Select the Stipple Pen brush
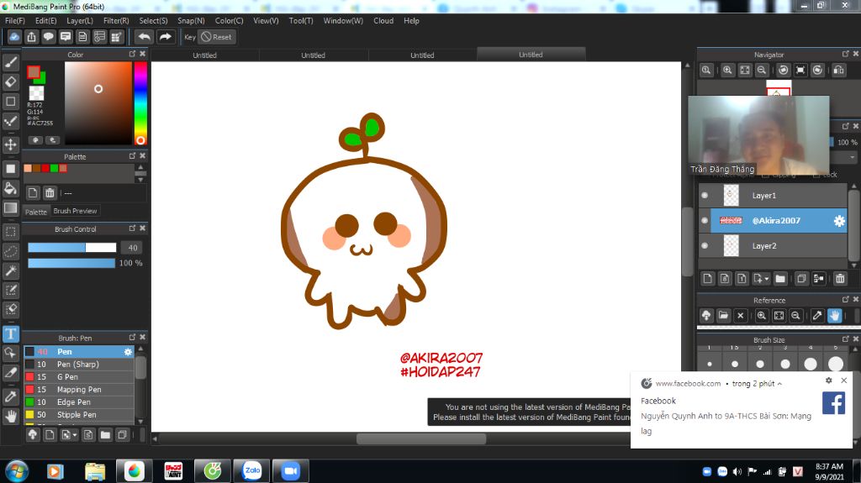 pos(78,415)
